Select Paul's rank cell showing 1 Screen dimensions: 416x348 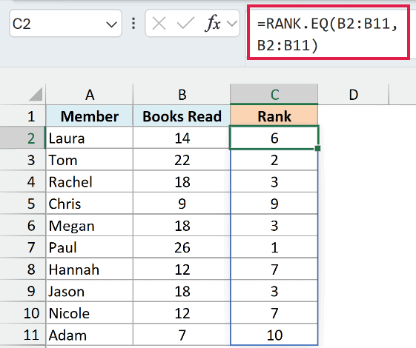click(274, 247)
